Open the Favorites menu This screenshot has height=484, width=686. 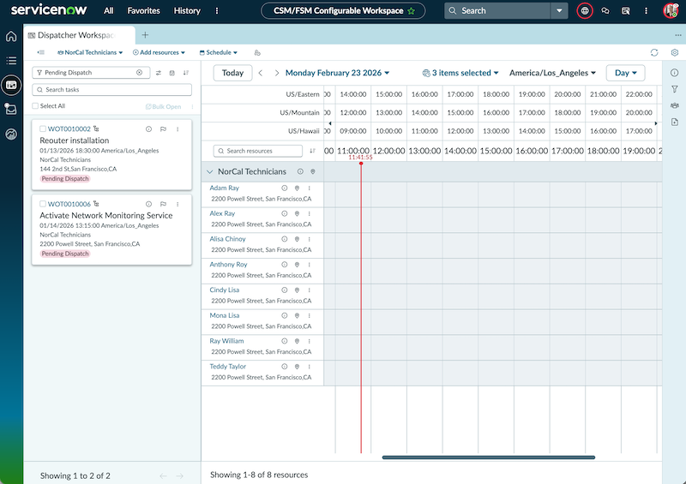click(143, 11)
